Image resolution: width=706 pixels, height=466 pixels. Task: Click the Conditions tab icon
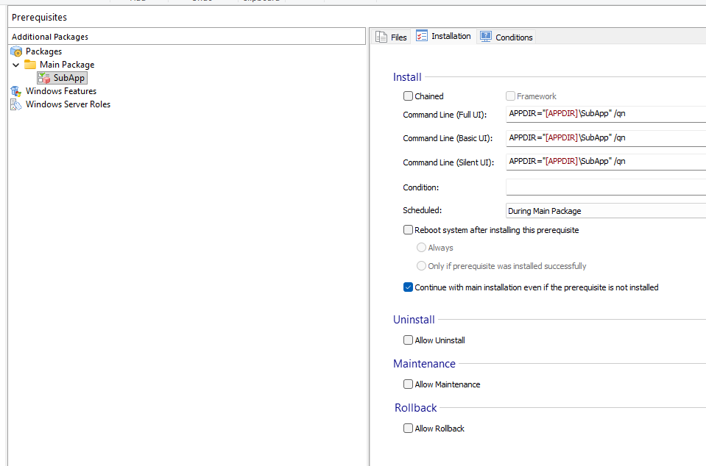(x=486, y=37)
